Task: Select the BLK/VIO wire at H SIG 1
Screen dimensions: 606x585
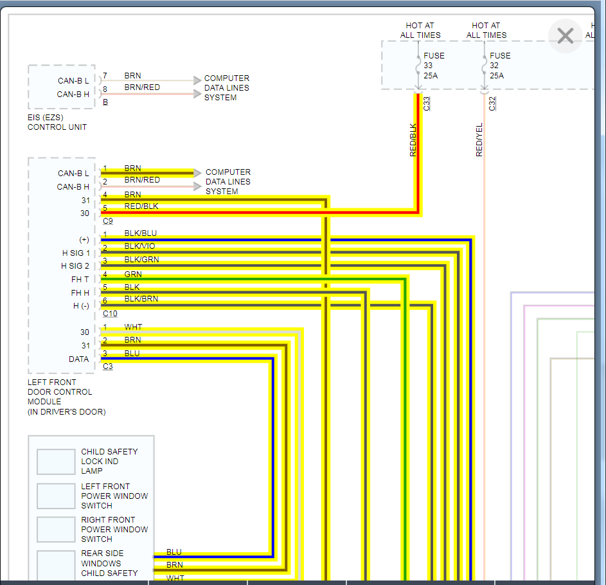Action: [289, 253]
